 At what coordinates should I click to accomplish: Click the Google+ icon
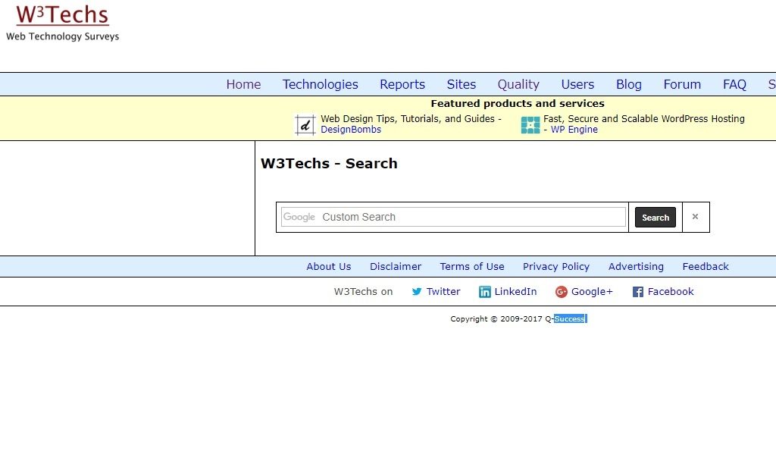pyautogui.click(x=561, y=292)
